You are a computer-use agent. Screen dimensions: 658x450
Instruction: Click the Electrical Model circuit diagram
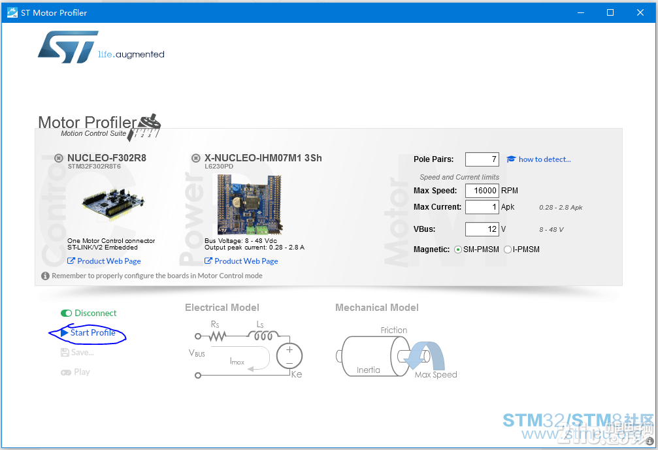pyautogui.click(x=246, y=350)
